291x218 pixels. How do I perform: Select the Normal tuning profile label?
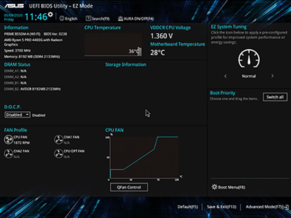point(249,76)
